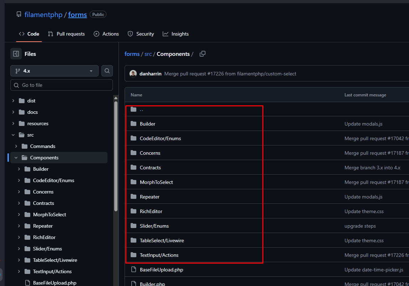Open the MorphToSelect folder in file list
The width and height of the screenshot is (409, 286).
coord(156,182)
